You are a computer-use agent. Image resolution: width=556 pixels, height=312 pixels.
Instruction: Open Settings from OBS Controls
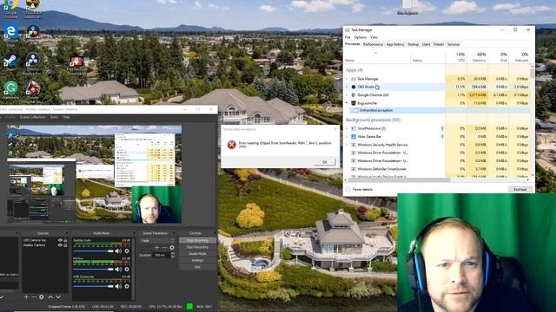click(x=197, y=260)
